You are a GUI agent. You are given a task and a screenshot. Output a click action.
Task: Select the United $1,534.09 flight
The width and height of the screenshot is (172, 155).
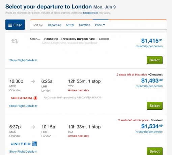pos(154,151)
